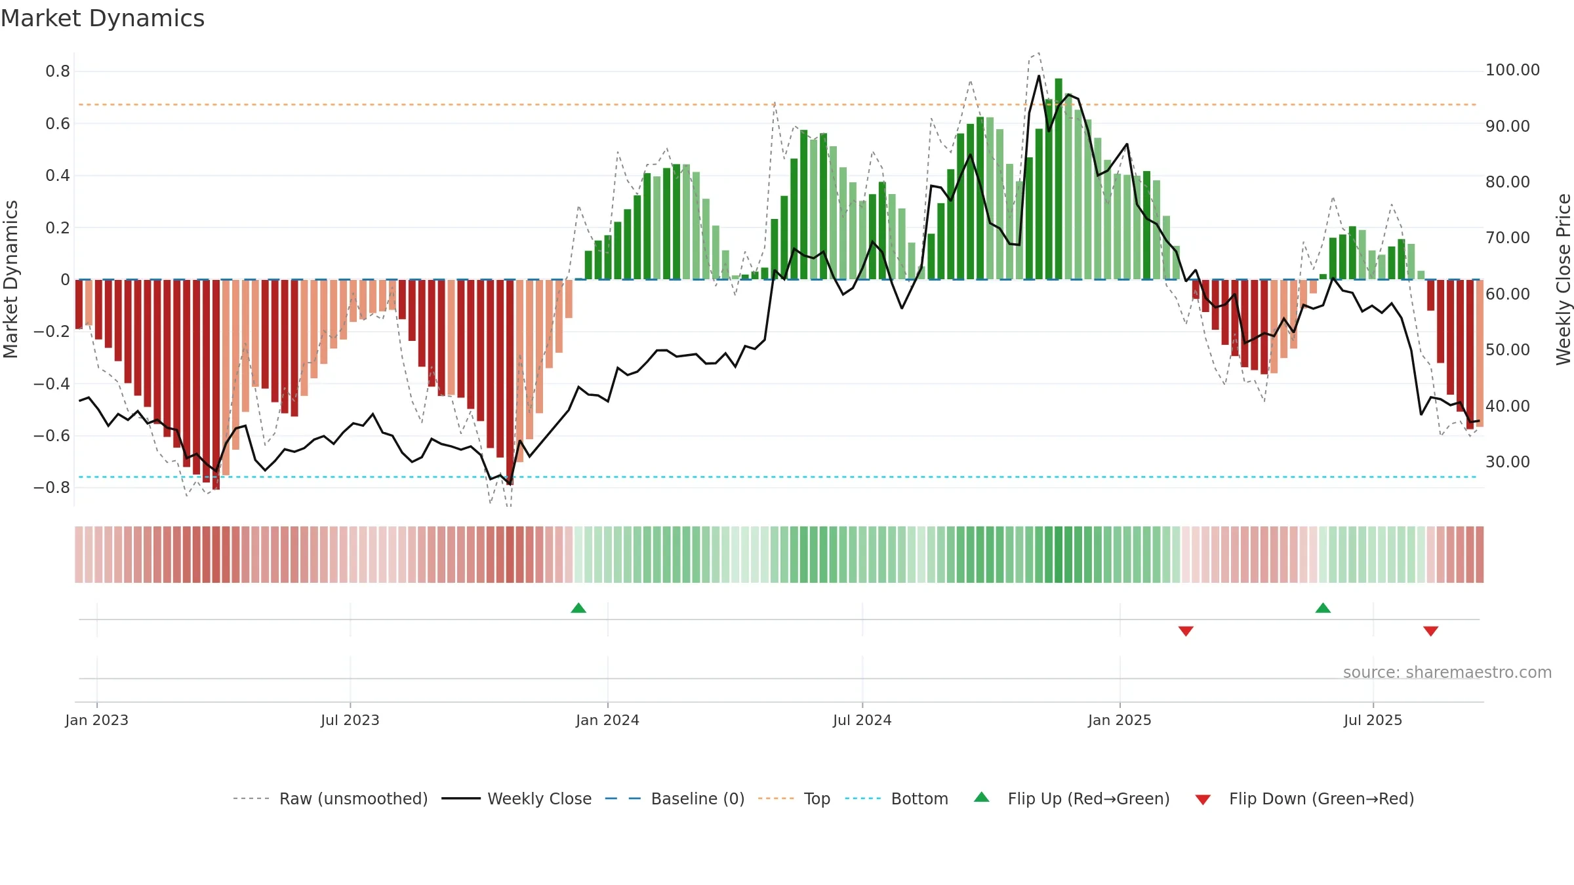Image resolution: width=1574 pixels, height=885 pixels.
Task: Toggle the Weekly Close legend entry
Action: pyautogui.click(x=517, y=798)
